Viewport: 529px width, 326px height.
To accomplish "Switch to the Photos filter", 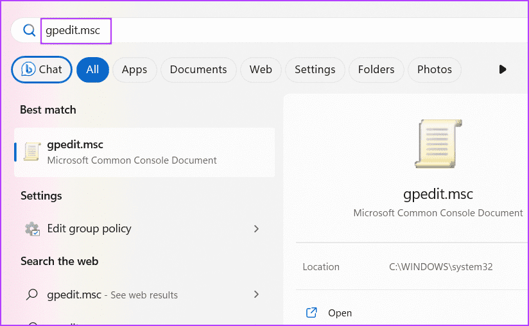I will 434,69.
